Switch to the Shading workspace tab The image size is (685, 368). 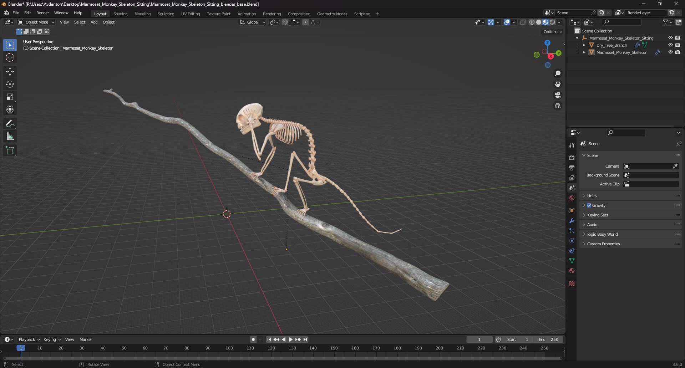pos(120,14)
